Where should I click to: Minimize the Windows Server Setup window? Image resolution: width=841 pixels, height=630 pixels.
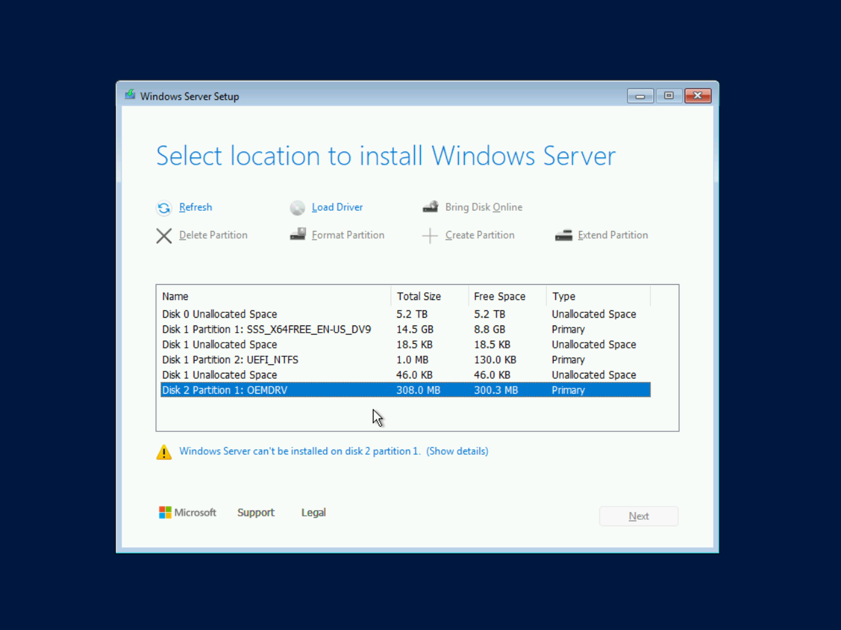pos(640,96)
